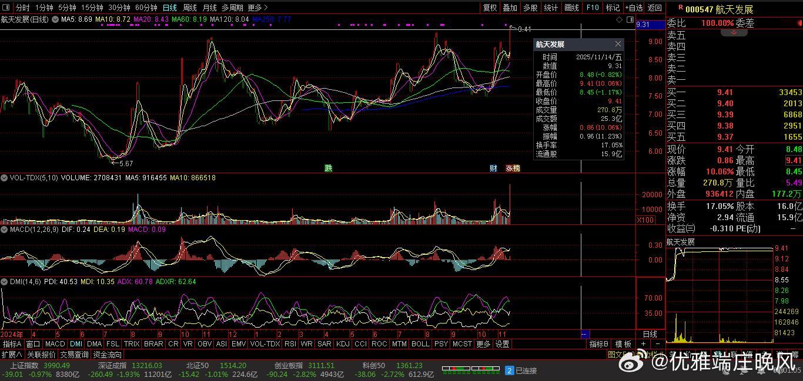The image size is (803, 381).
Task: Click the +自选 add to watchlist button
Action: click(x=634, y=8)
